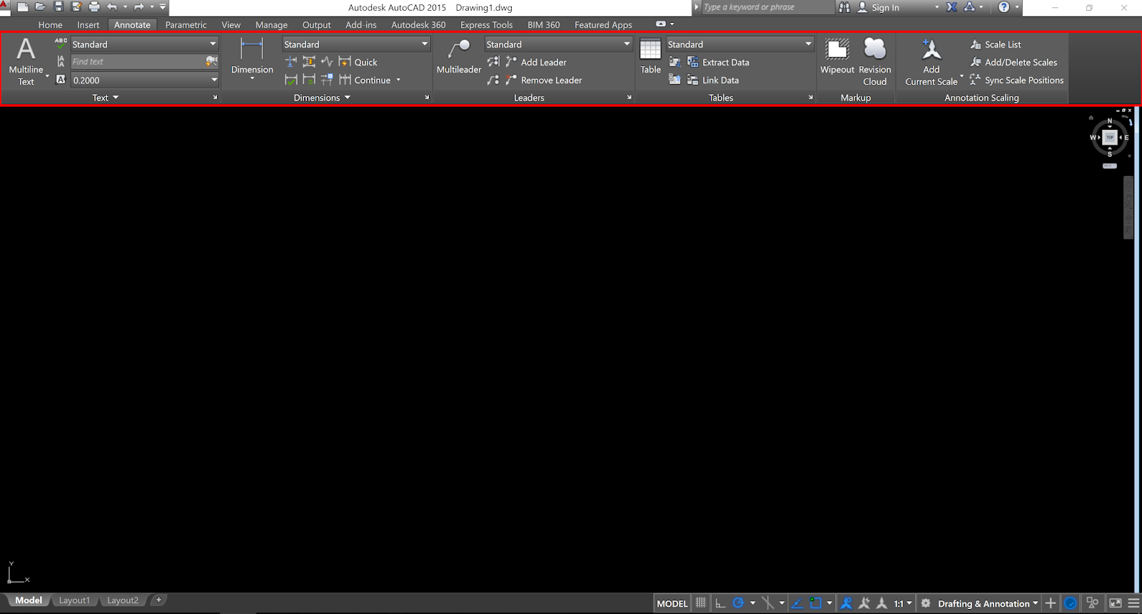Image resolution: width=1142 pixels, height=614 pixels.
Task: Open the table style Standard dropdown
Action: 740,44
